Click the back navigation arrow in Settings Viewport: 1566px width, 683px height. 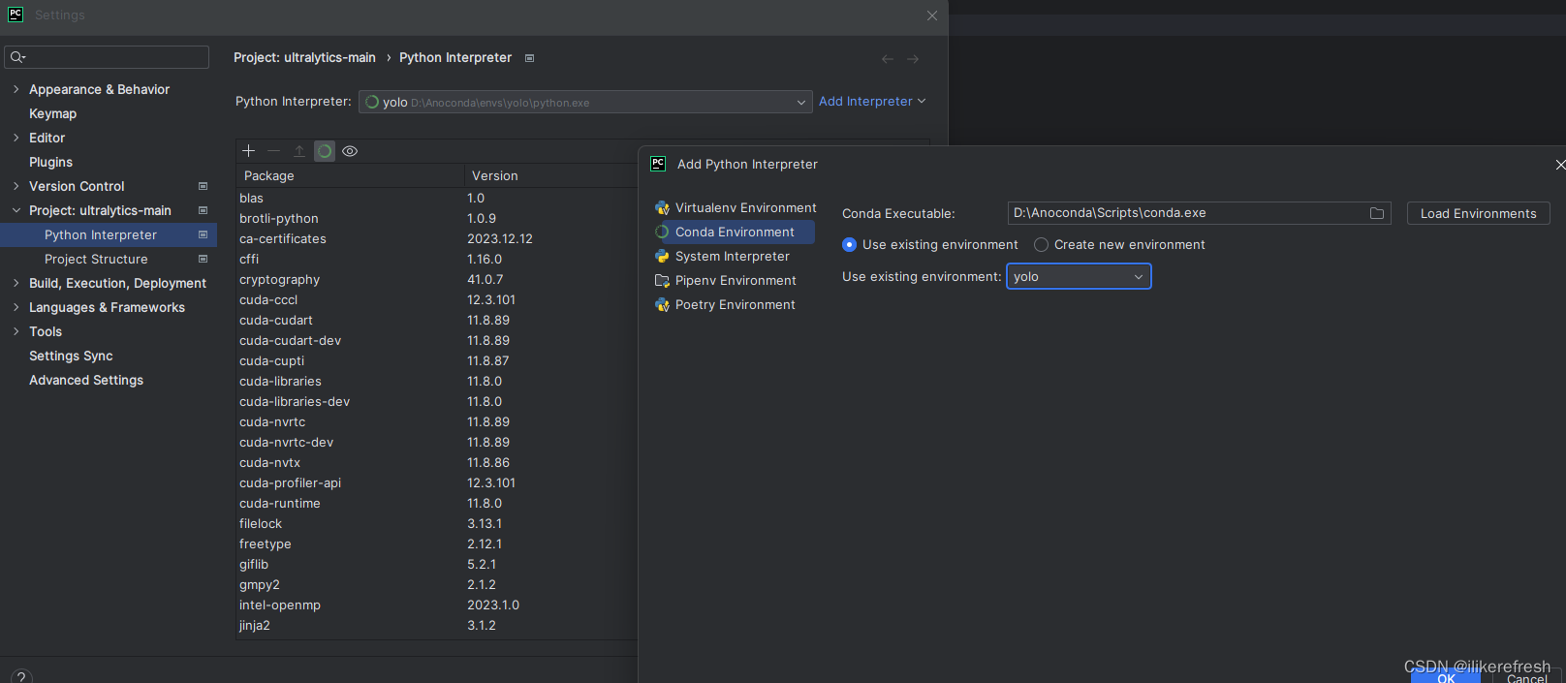pos(888,59)
